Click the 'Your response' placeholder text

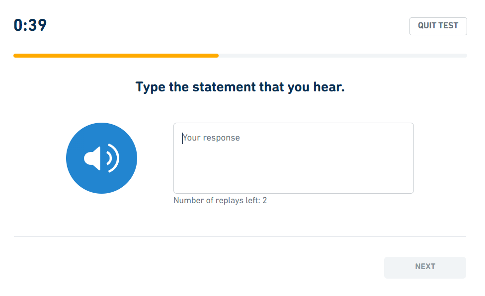point(211,138)
